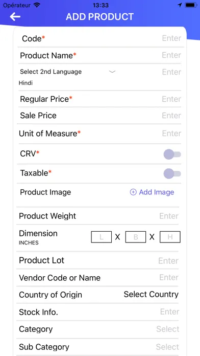Select the Regular Price input
The width and height of the screenshot is (200, 356).
click(171, 99)
